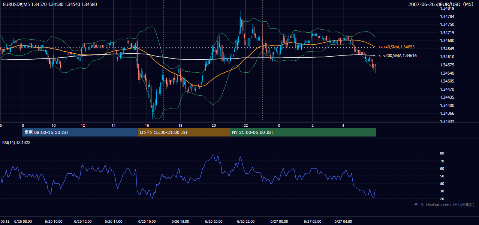Click hour tick 0 on price chart axis

(279, 125)
